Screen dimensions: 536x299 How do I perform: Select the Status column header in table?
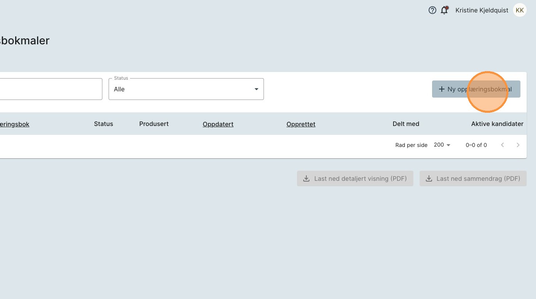104,124
